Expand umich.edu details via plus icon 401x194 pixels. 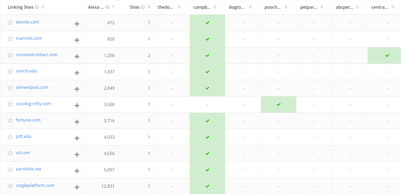click(77, 73)
